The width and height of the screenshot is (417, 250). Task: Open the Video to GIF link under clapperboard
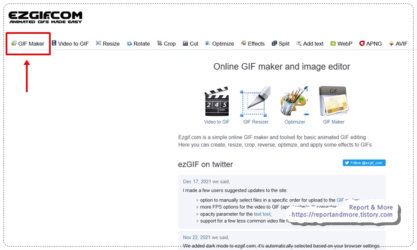tap(216, 122)
